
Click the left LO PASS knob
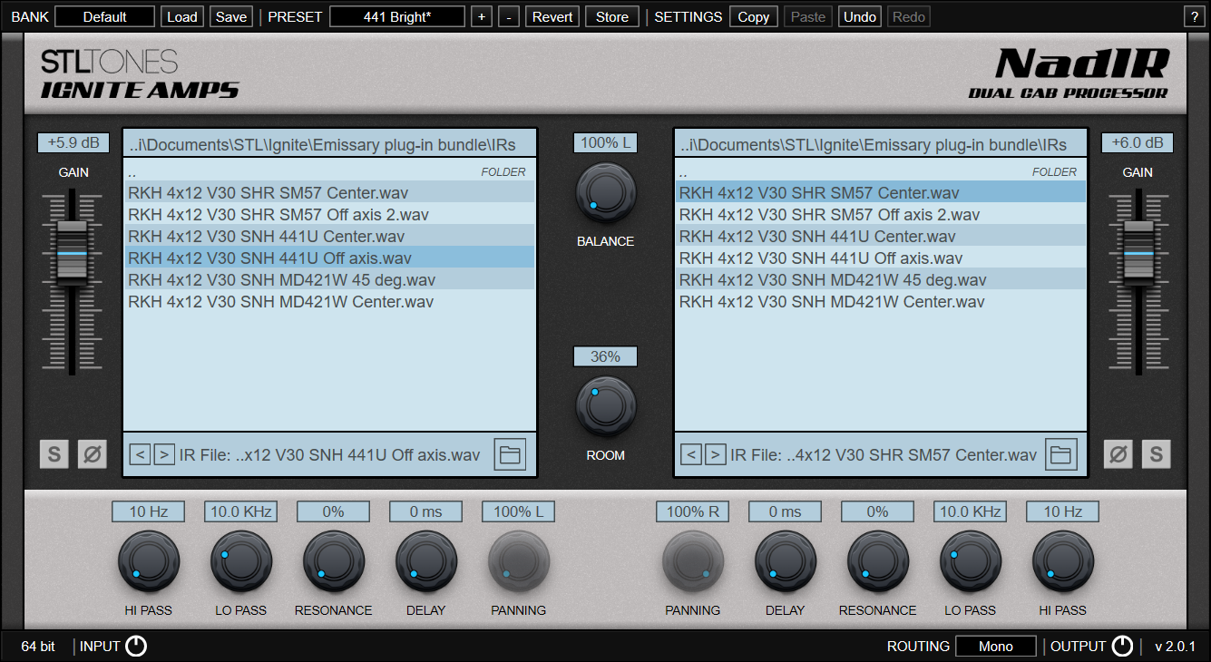coord(241,562)
